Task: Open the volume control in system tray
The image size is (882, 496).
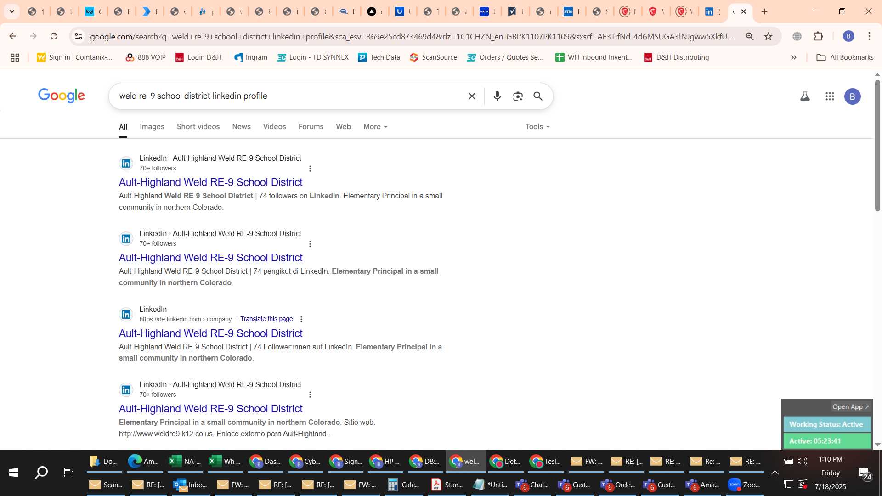Action: (803, 461)
